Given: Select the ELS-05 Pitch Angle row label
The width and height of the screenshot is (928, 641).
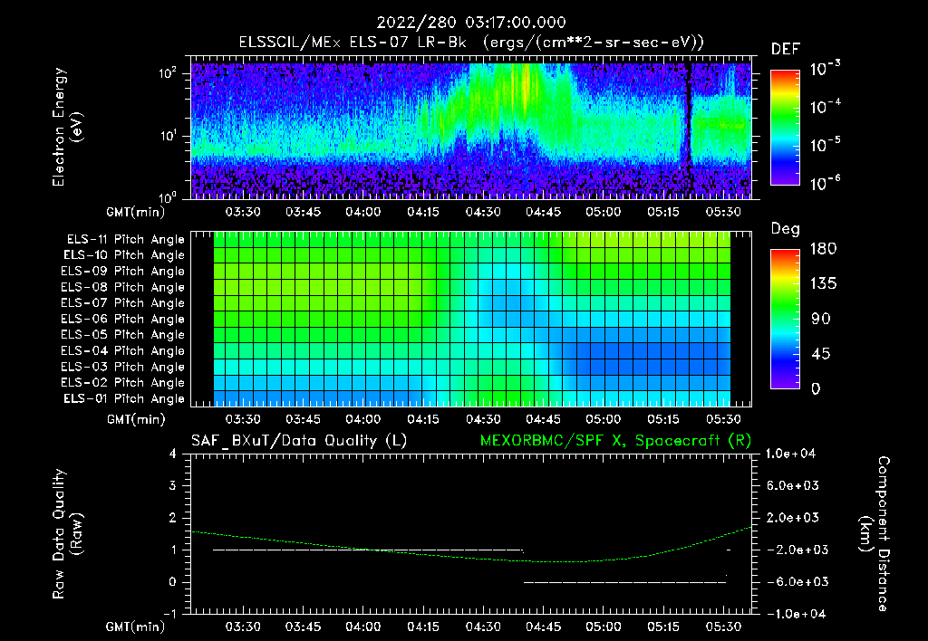Looking at the screenshot, I should 122,335.
